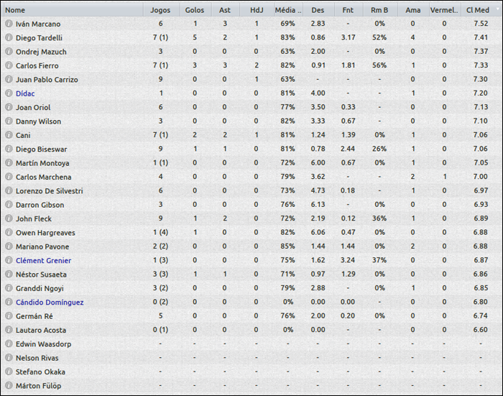The height and width of the screenshot is (396, 503).
Task: Open Cándido Domínguez player link
Action: click(49, 303)
